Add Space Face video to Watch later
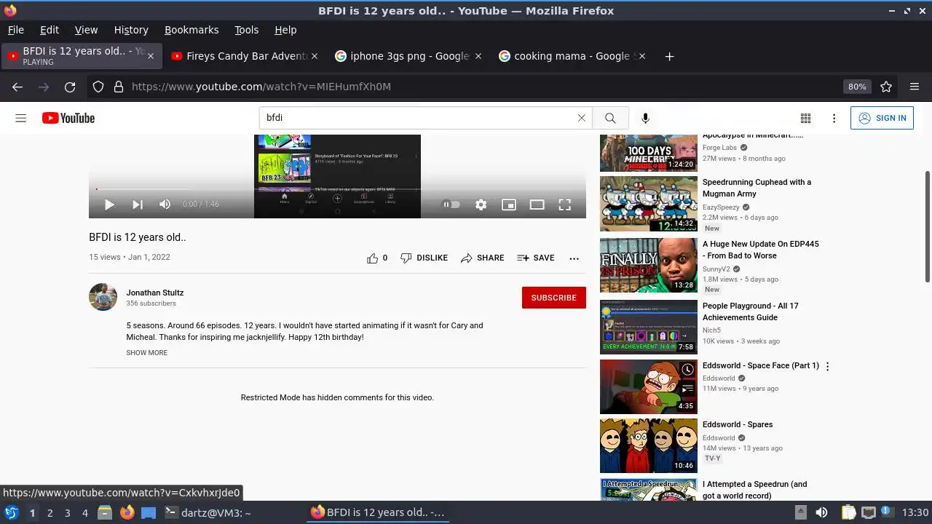This screenshot has width=932, height=524. point(687,370)
